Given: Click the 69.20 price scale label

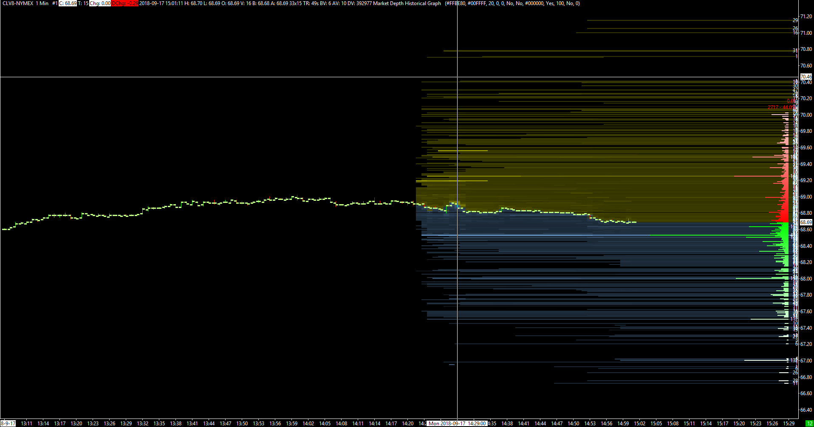Looking at the screenshot, I should (806, 180).
